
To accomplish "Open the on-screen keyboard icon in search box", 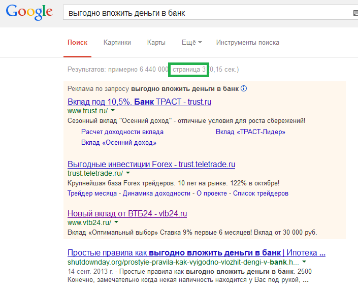I will point(355,13).
